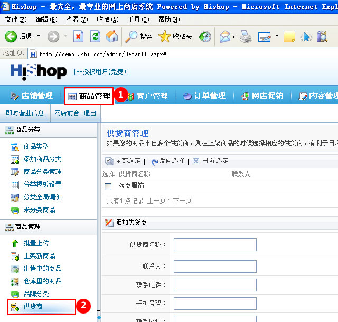
Task: Click the Edit page icon
Action: pyautogui.click(x=264, y=36)
